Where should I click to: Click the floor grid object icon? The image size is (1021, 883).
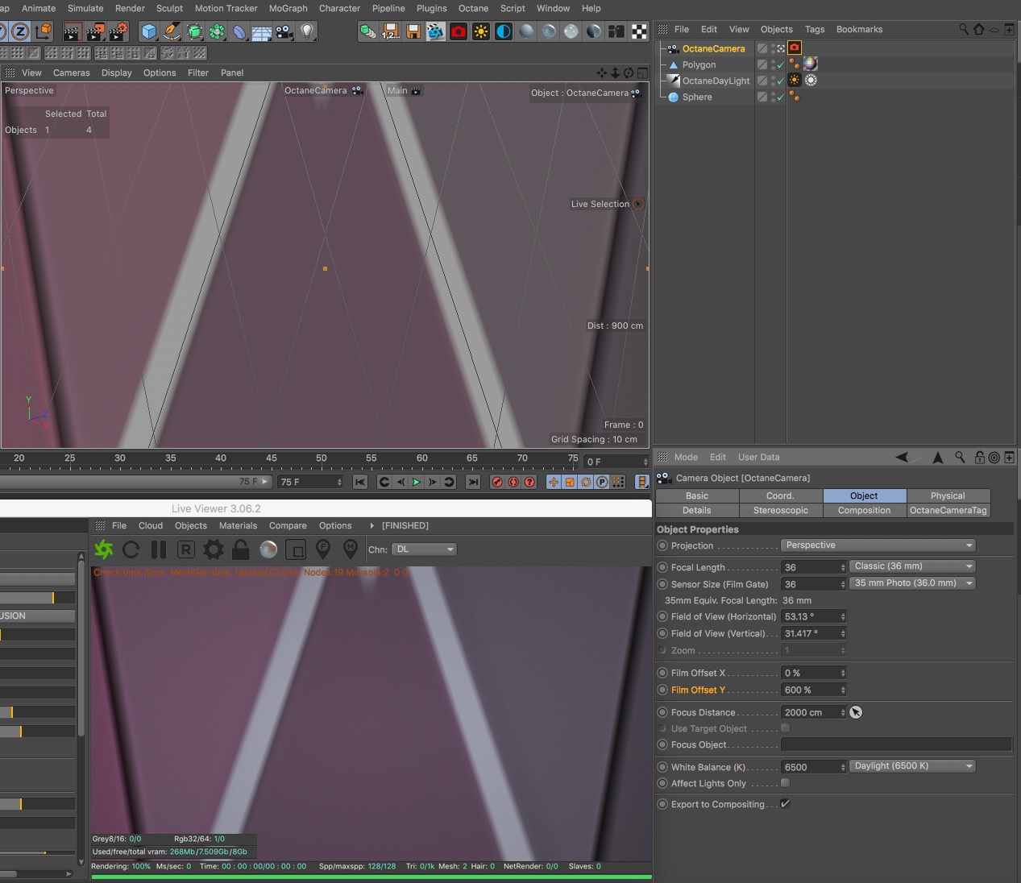pos(262,31)
